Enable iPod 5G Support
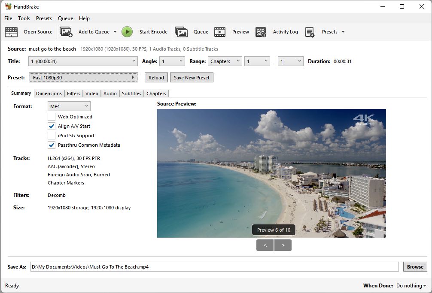 pyautogui.click(x=52, y=136)
